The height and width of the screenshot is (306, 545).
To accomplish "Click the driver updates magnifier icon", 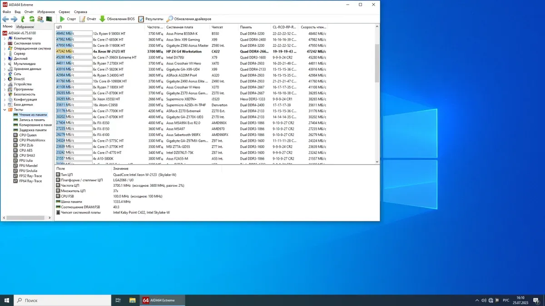I will [170, 19].
